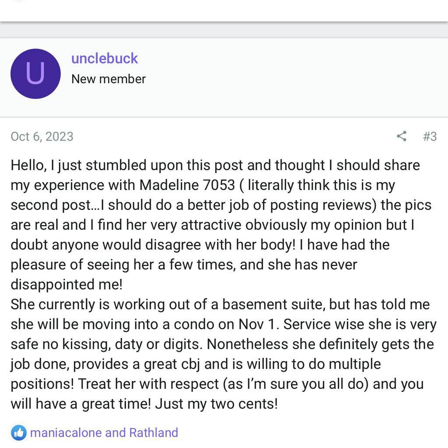Open the purple U avatar circle
448x448 pixels.
coord(35,73)
